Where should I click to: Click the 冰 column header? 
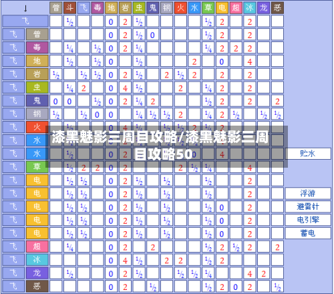click(x=250, y=8)
